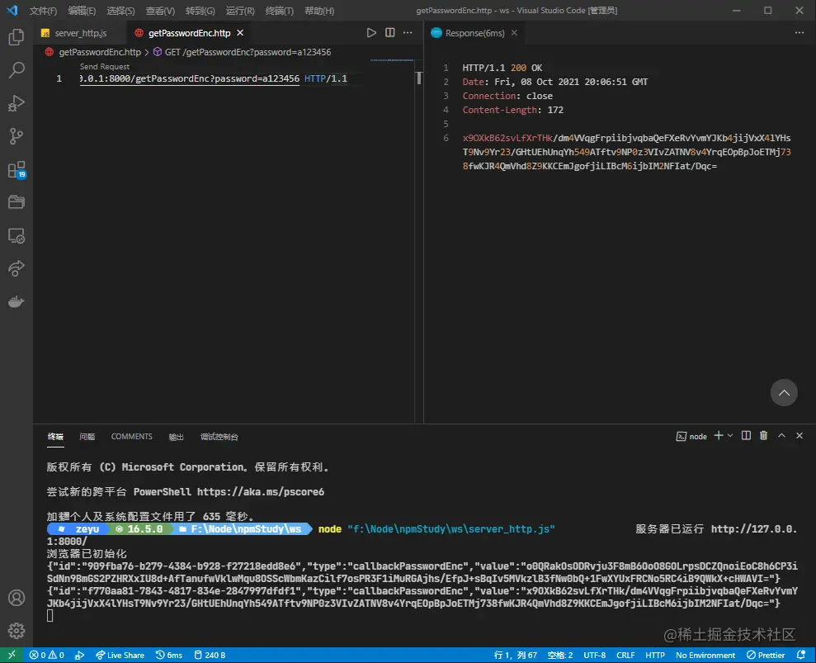Viewport: 816px width, 663px height.
Task: Open the Project Manager folder icon
Action: [x=17, y=202]
